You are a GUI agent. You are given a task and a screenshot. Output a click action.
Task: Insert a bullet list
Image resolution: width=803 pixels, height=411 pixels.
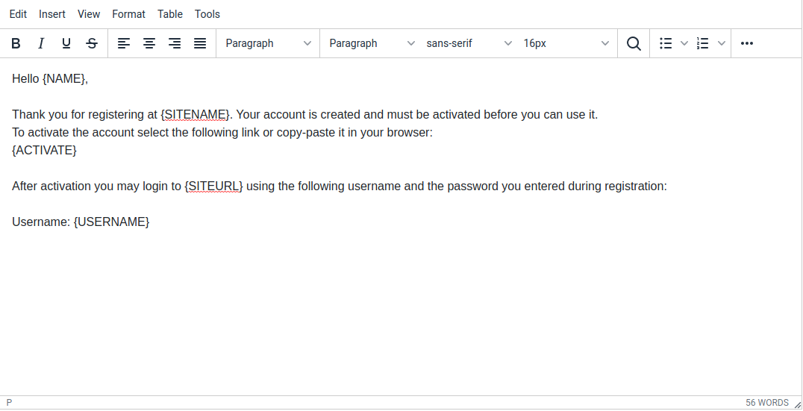tap(666, 43)
